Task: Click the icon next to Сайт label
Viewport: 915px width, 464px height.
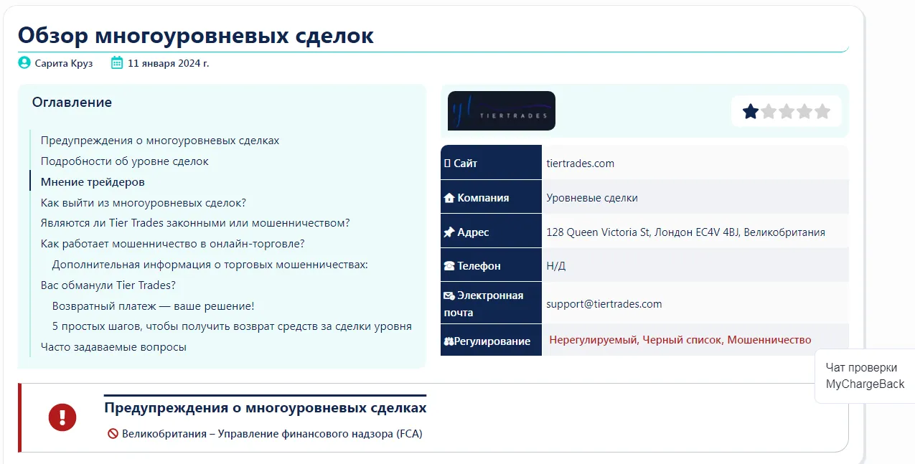Action: [x=447, y=164]
